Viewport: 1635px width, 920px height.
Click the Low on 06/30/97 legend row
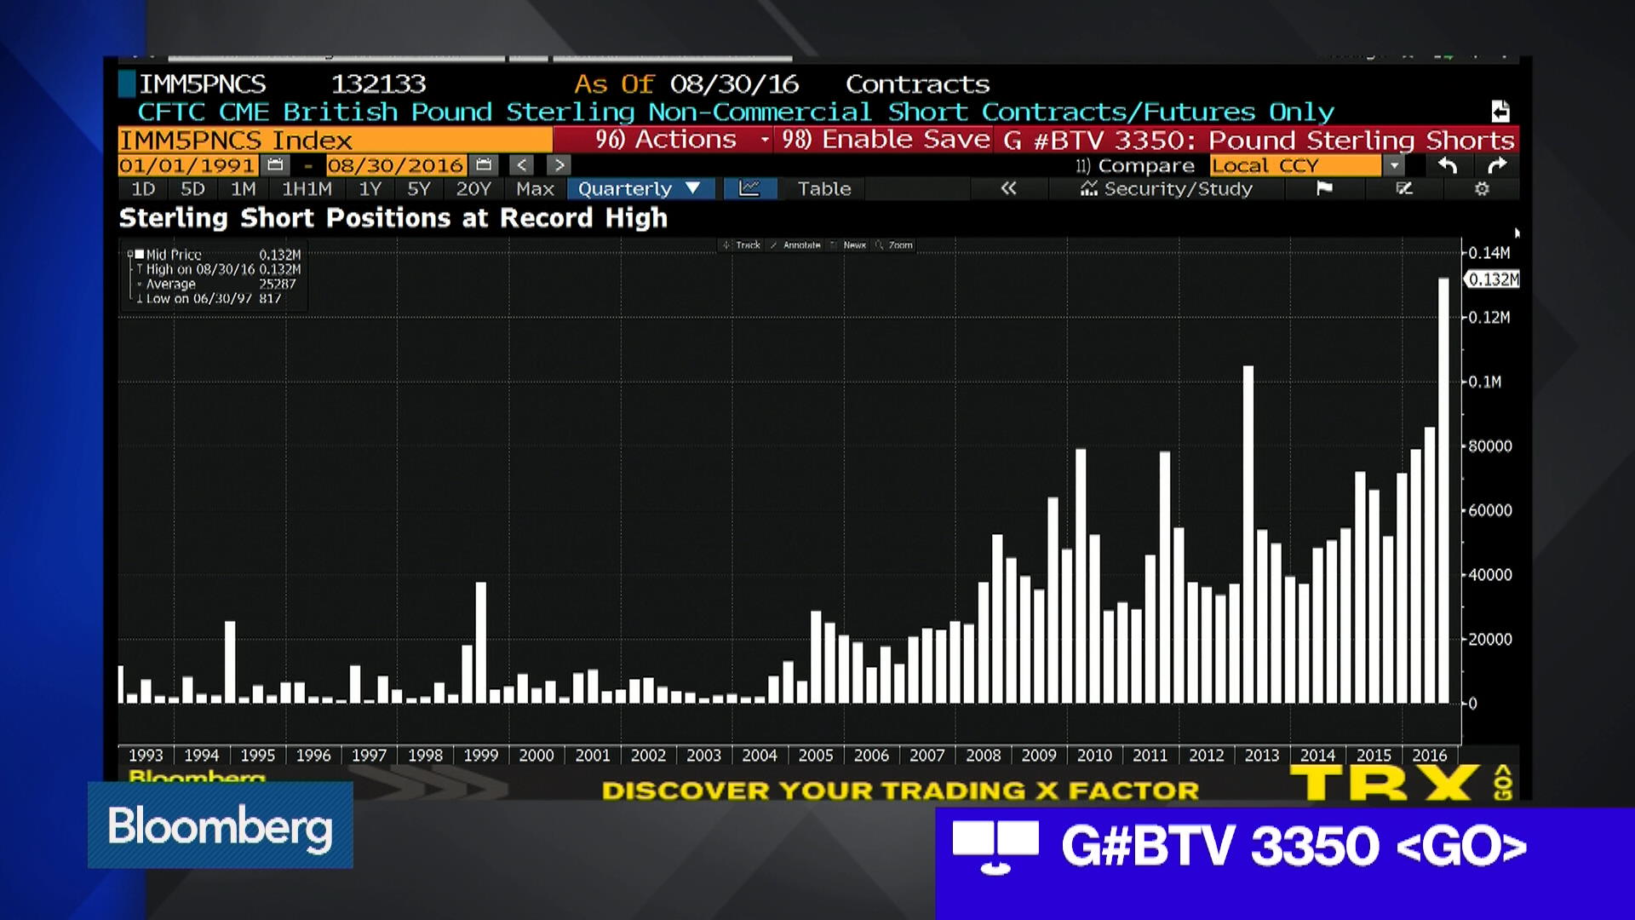209,298
